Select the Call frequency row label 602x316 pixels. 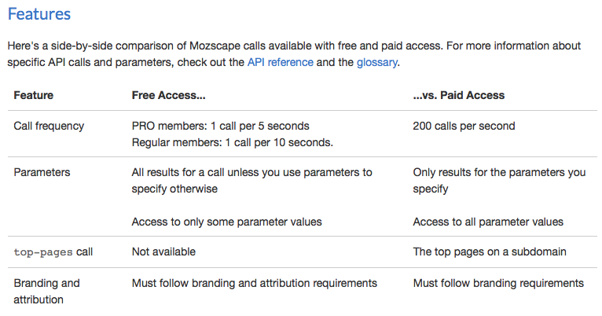(x=49, y=126)
